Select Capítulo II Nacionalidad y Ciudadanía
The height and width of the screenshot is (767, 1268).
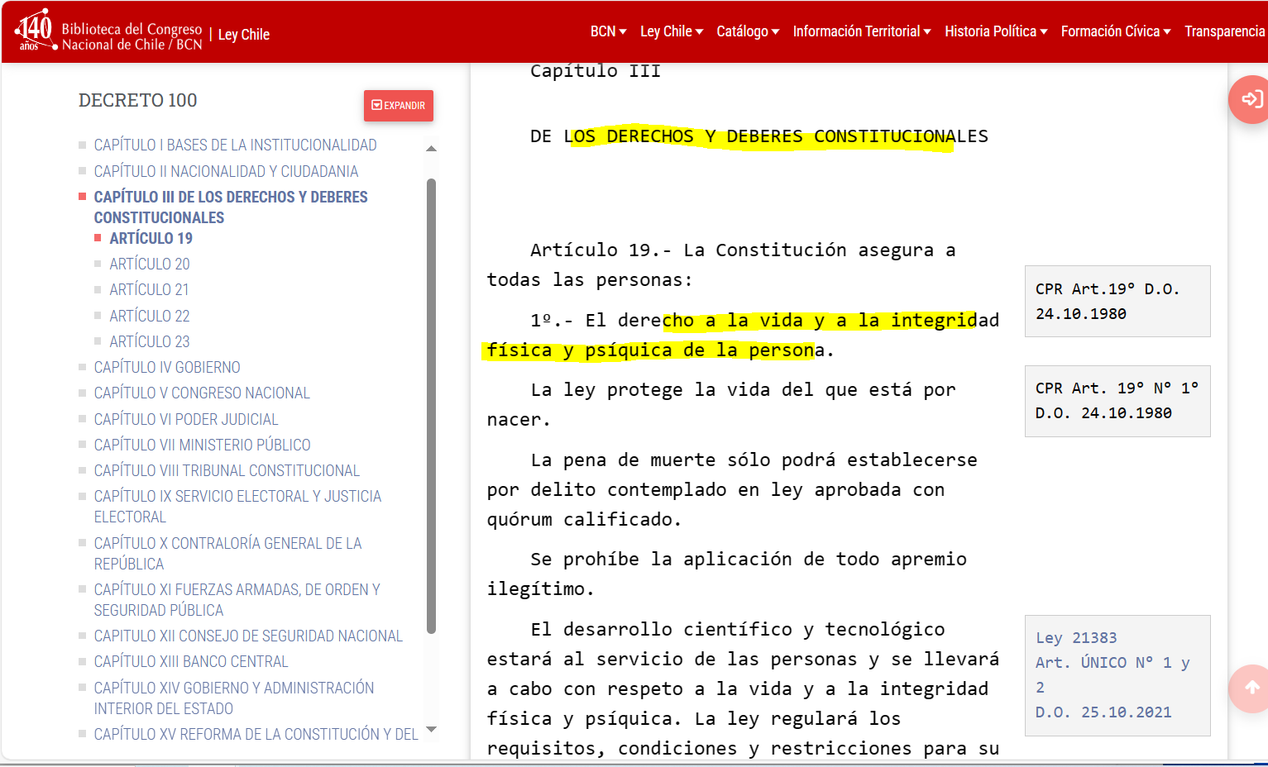226,171
